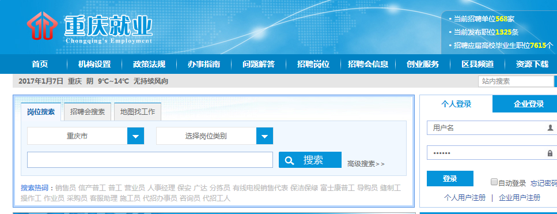Screen dimensions: 557x214
Task: Focus the password input field
Action: [492, 153]
